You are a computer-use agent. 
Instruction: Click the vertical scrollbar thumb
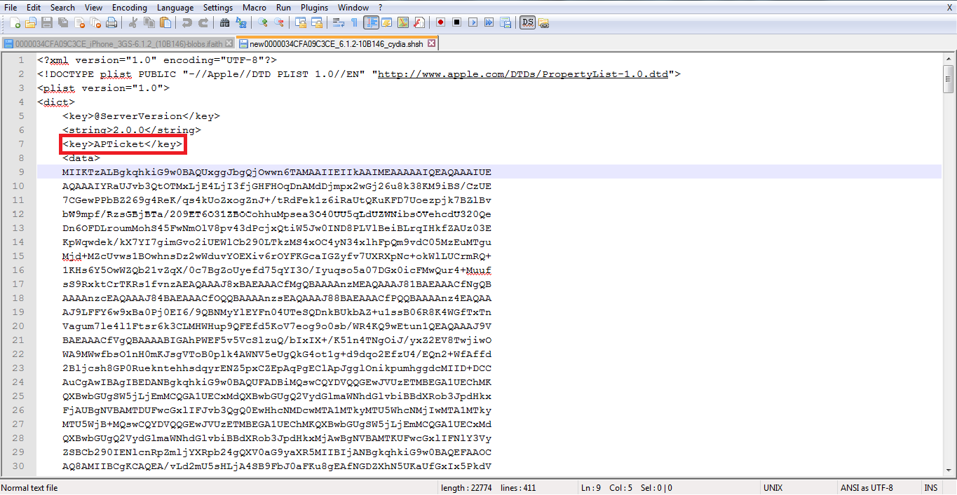[x=949, y=79]
